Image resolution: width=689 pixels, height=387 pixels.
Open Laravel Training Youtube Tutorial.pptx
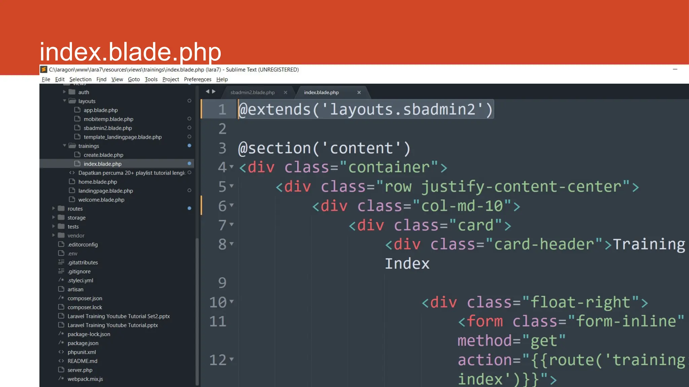(113, 325)
